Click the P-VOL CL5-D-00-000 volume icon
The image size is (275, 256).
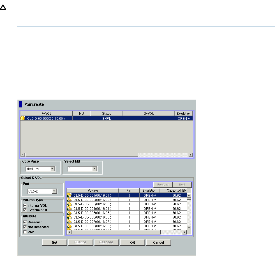[23, 118]
